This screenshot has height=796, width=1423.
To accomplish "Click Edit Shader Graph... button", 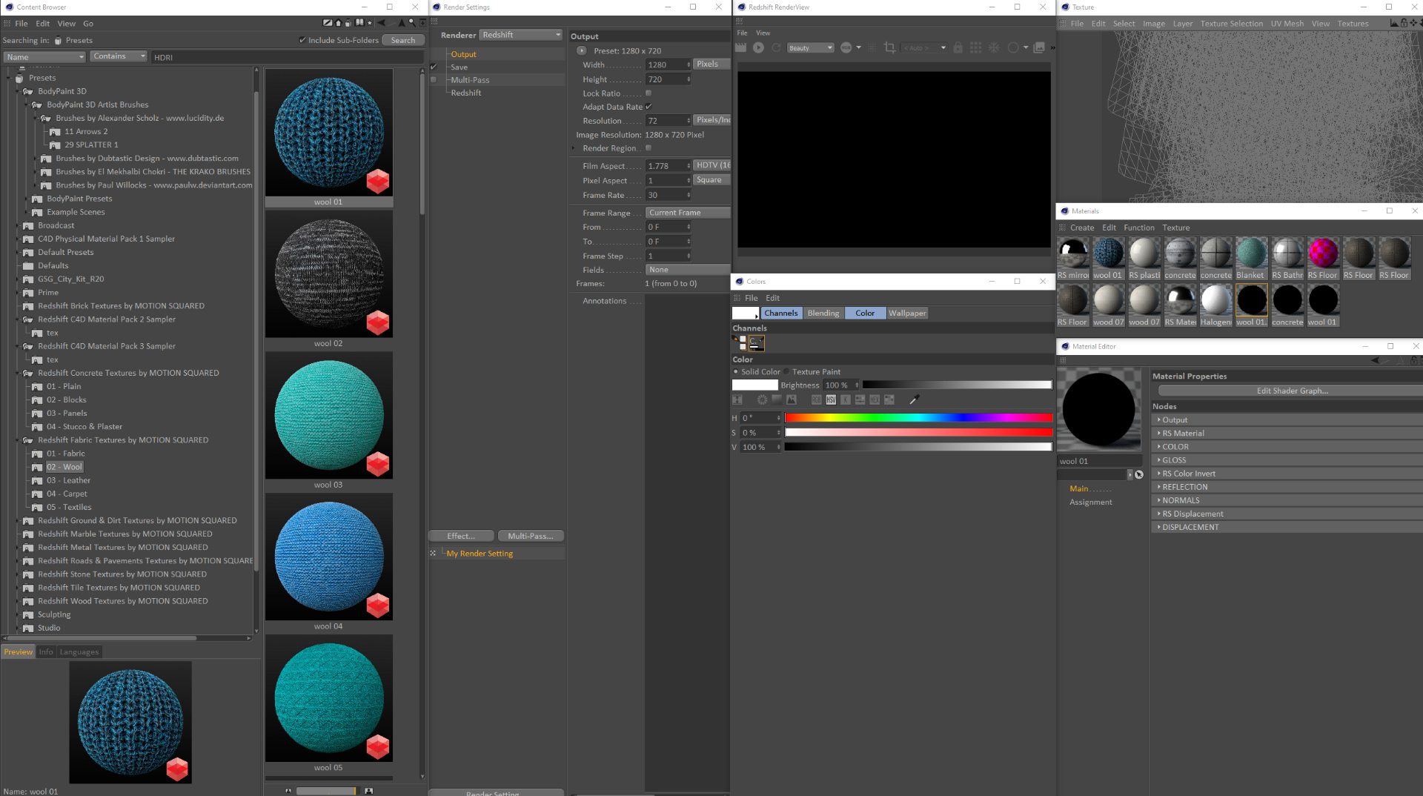I will [x=1290, y=391].
